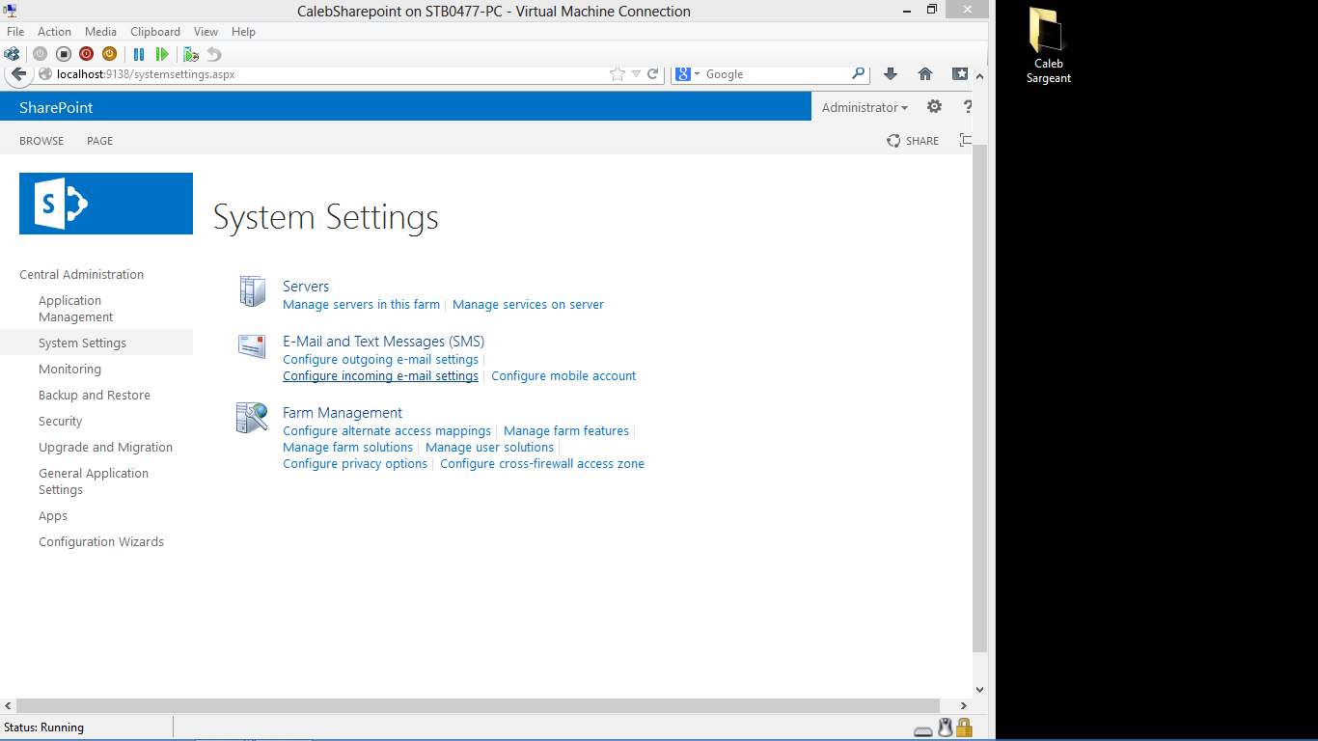Click the Focus on Content icon

coord(965,141)
